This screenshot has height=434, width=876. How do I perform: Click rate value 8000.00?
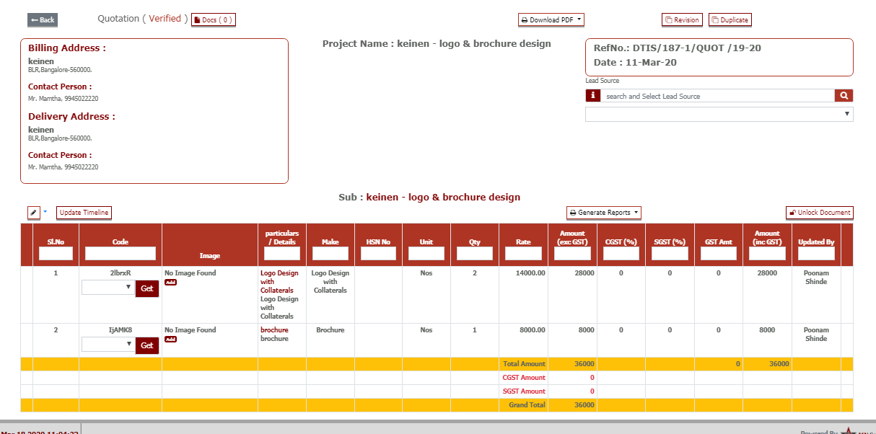[533, 329]
